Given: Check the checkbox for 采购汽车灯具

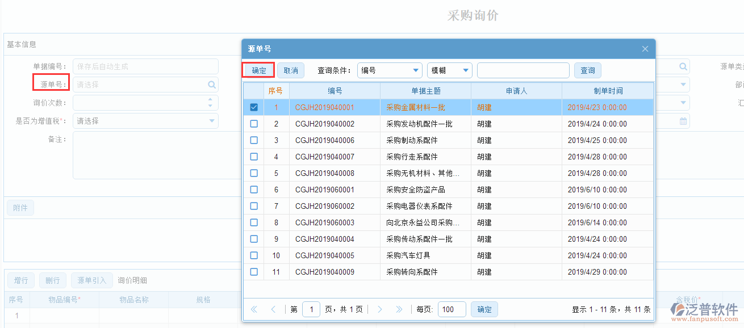Looking at the screenshot, I should coord(254,255).
